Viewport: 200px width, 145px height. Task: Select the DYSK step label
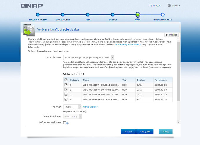[x=138, y=20]
